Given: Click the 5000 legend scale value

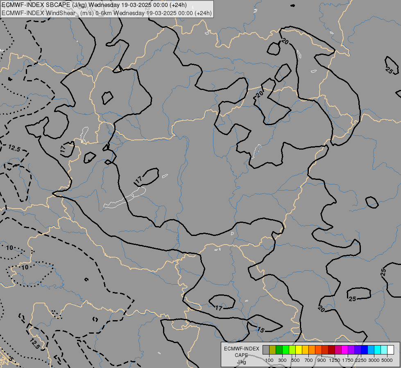Looking at the screenshot, I should 387,360.
